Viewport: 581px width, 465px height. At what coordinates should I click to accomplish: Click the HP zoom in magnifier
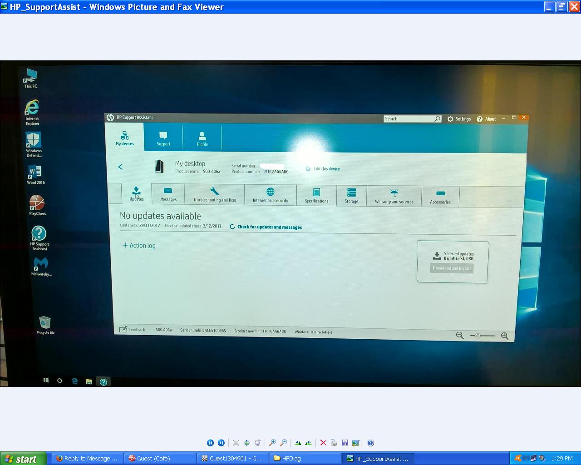click(504, 336)
